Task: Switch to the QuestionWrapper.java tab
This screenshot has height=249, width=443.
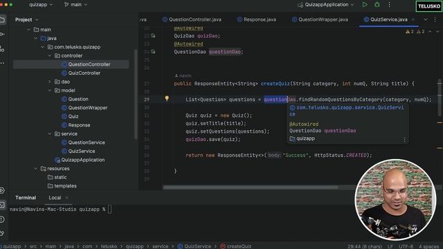Action: click(x=320, y=19)
